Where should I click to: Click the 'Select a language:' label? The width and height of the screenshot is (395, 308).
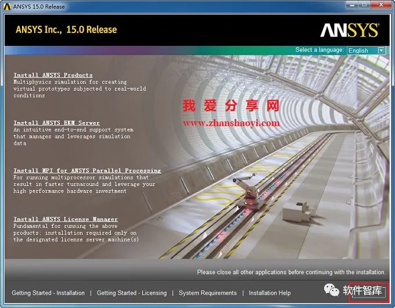[x=319, y=50]
